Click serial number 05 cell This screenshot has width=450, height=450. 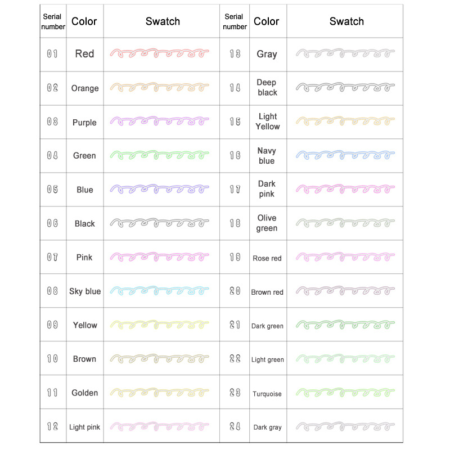(x=52, y=190)
